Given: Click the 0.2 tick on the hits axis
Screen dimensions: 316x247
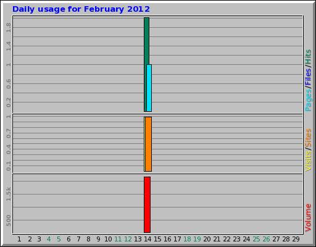Looking at the screenshot, I should [x=9, y=103].
